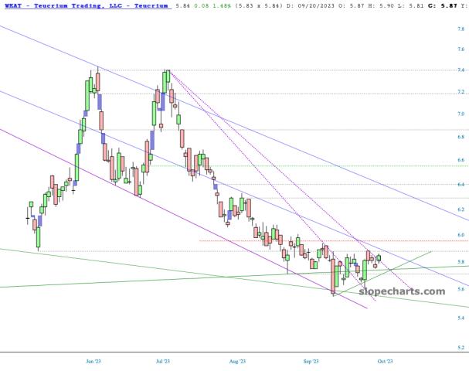Image resolution: width=469 pixels, height=371 pixels.
Task: Click the 7.8 price axis label
Action: (x=460, y=29)
